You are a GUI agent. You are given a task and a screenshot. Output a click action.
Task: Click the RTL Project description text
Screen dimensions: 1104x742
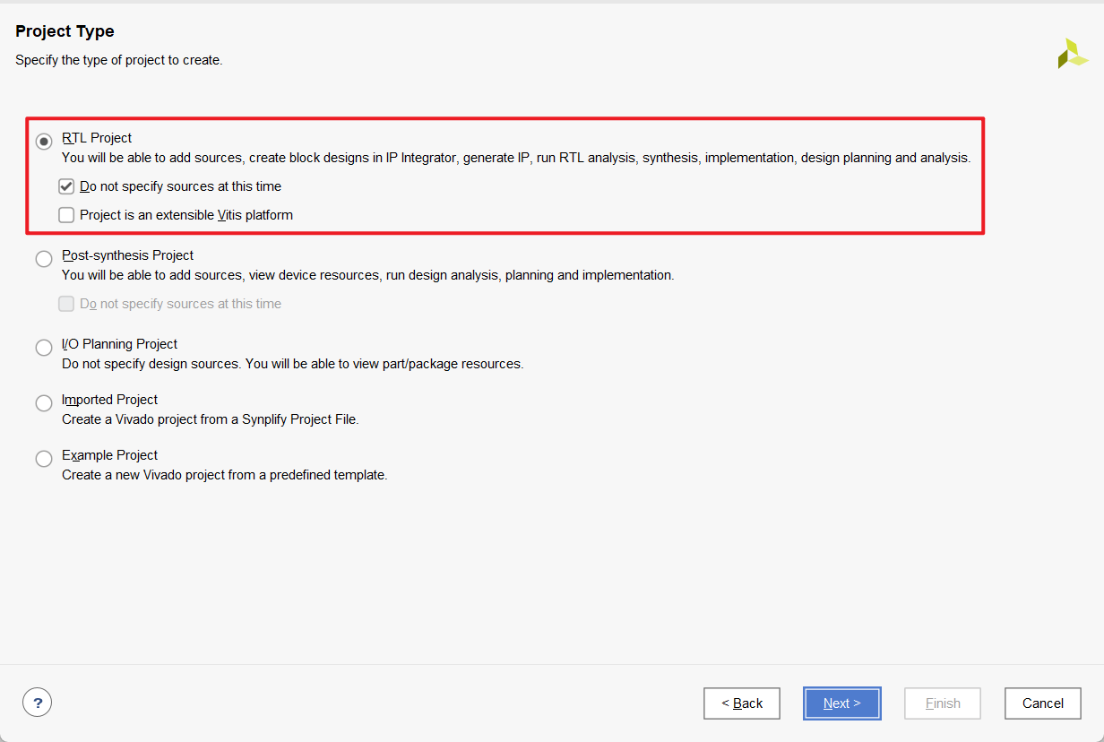click(x=516, y=158)
